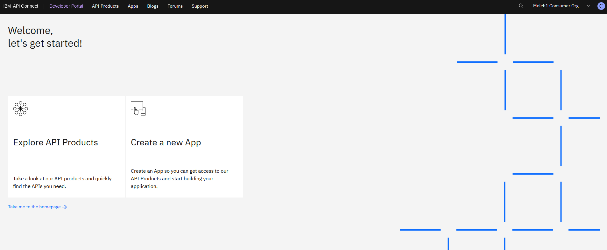Click the 'Create an App so you can' description

[179, 178]
